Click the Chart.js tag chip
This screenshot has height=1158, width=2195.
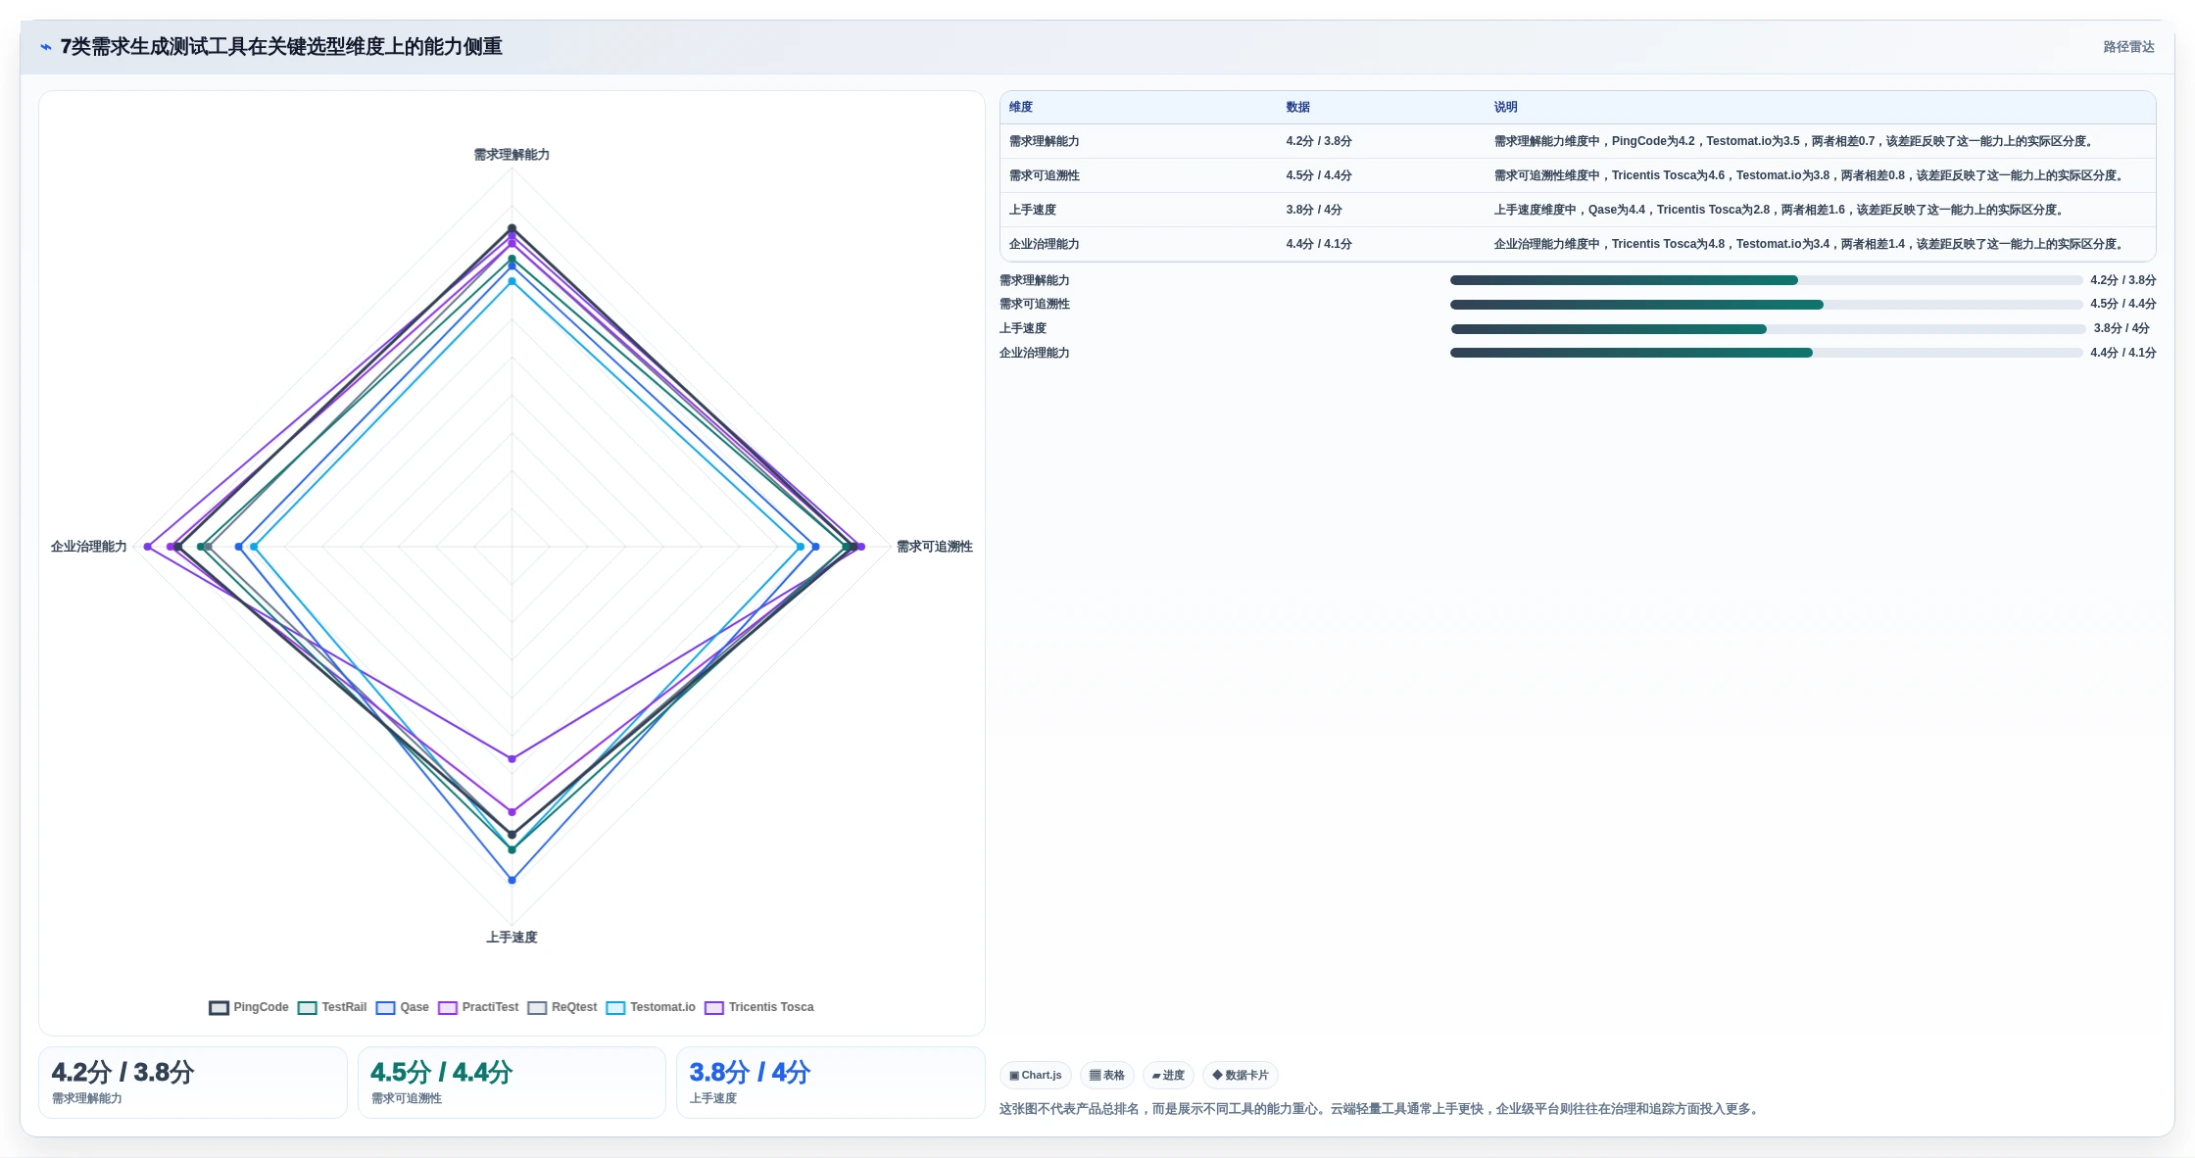click(1036, 1075)
